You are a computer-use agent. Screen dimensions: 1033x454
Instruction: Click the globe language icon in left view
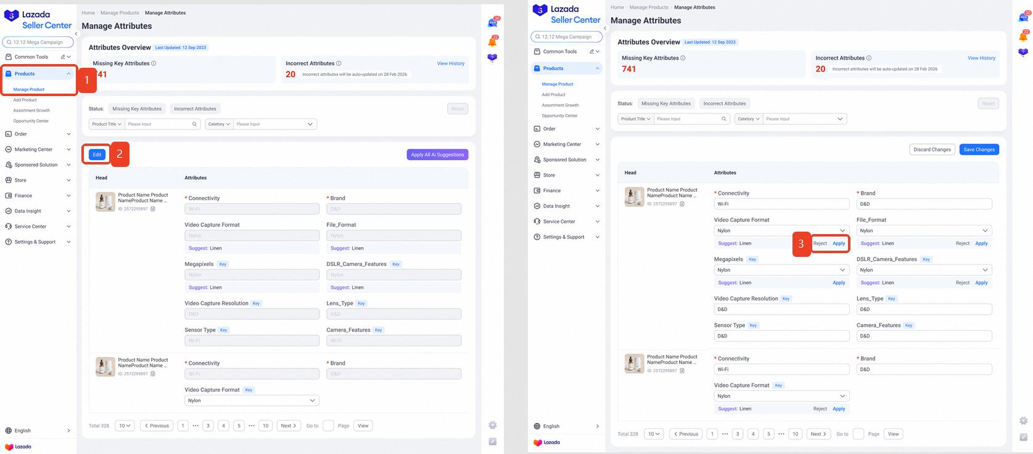9,431
